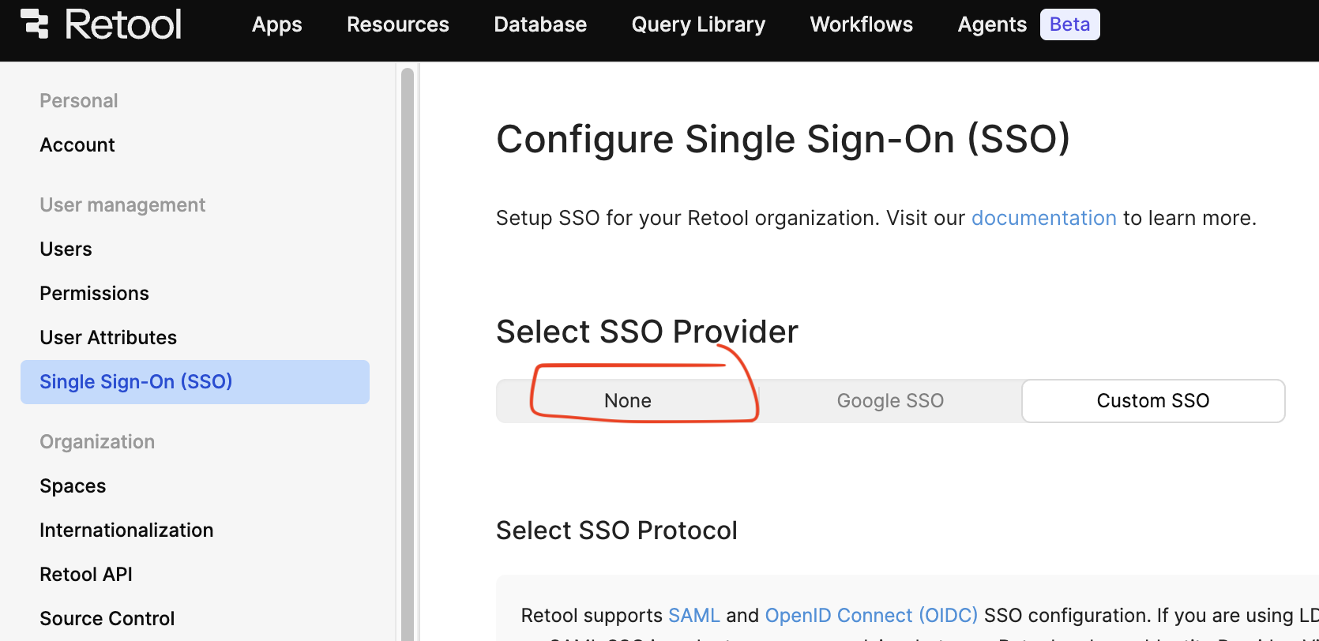Image resolution: width=1319 pixels, height=641 pixels.
Task: Open the Database page
Action: pyautogui.click(x=540, y=24)
